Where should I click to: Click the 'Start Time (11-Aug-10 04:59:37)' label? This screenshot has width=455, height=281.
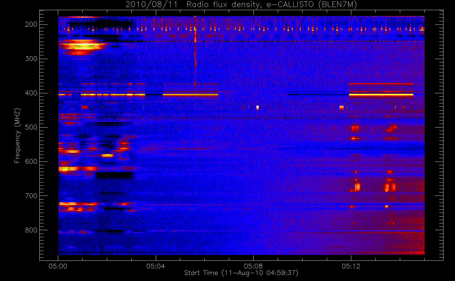pos(241,273)
